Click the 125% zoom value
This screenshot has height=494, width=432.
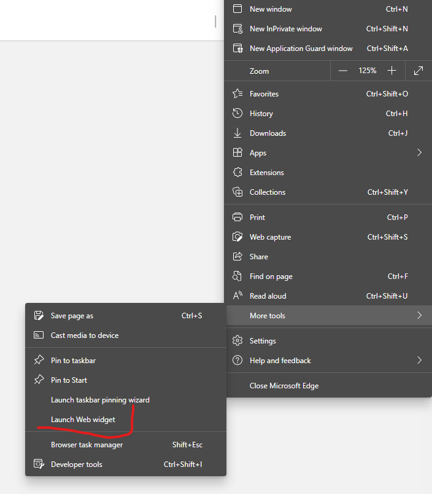367,70
